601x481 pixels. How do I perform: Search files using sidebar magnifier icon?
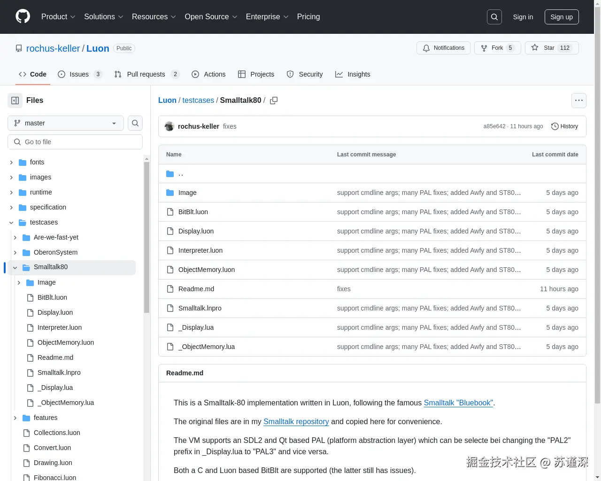[135, 123]
